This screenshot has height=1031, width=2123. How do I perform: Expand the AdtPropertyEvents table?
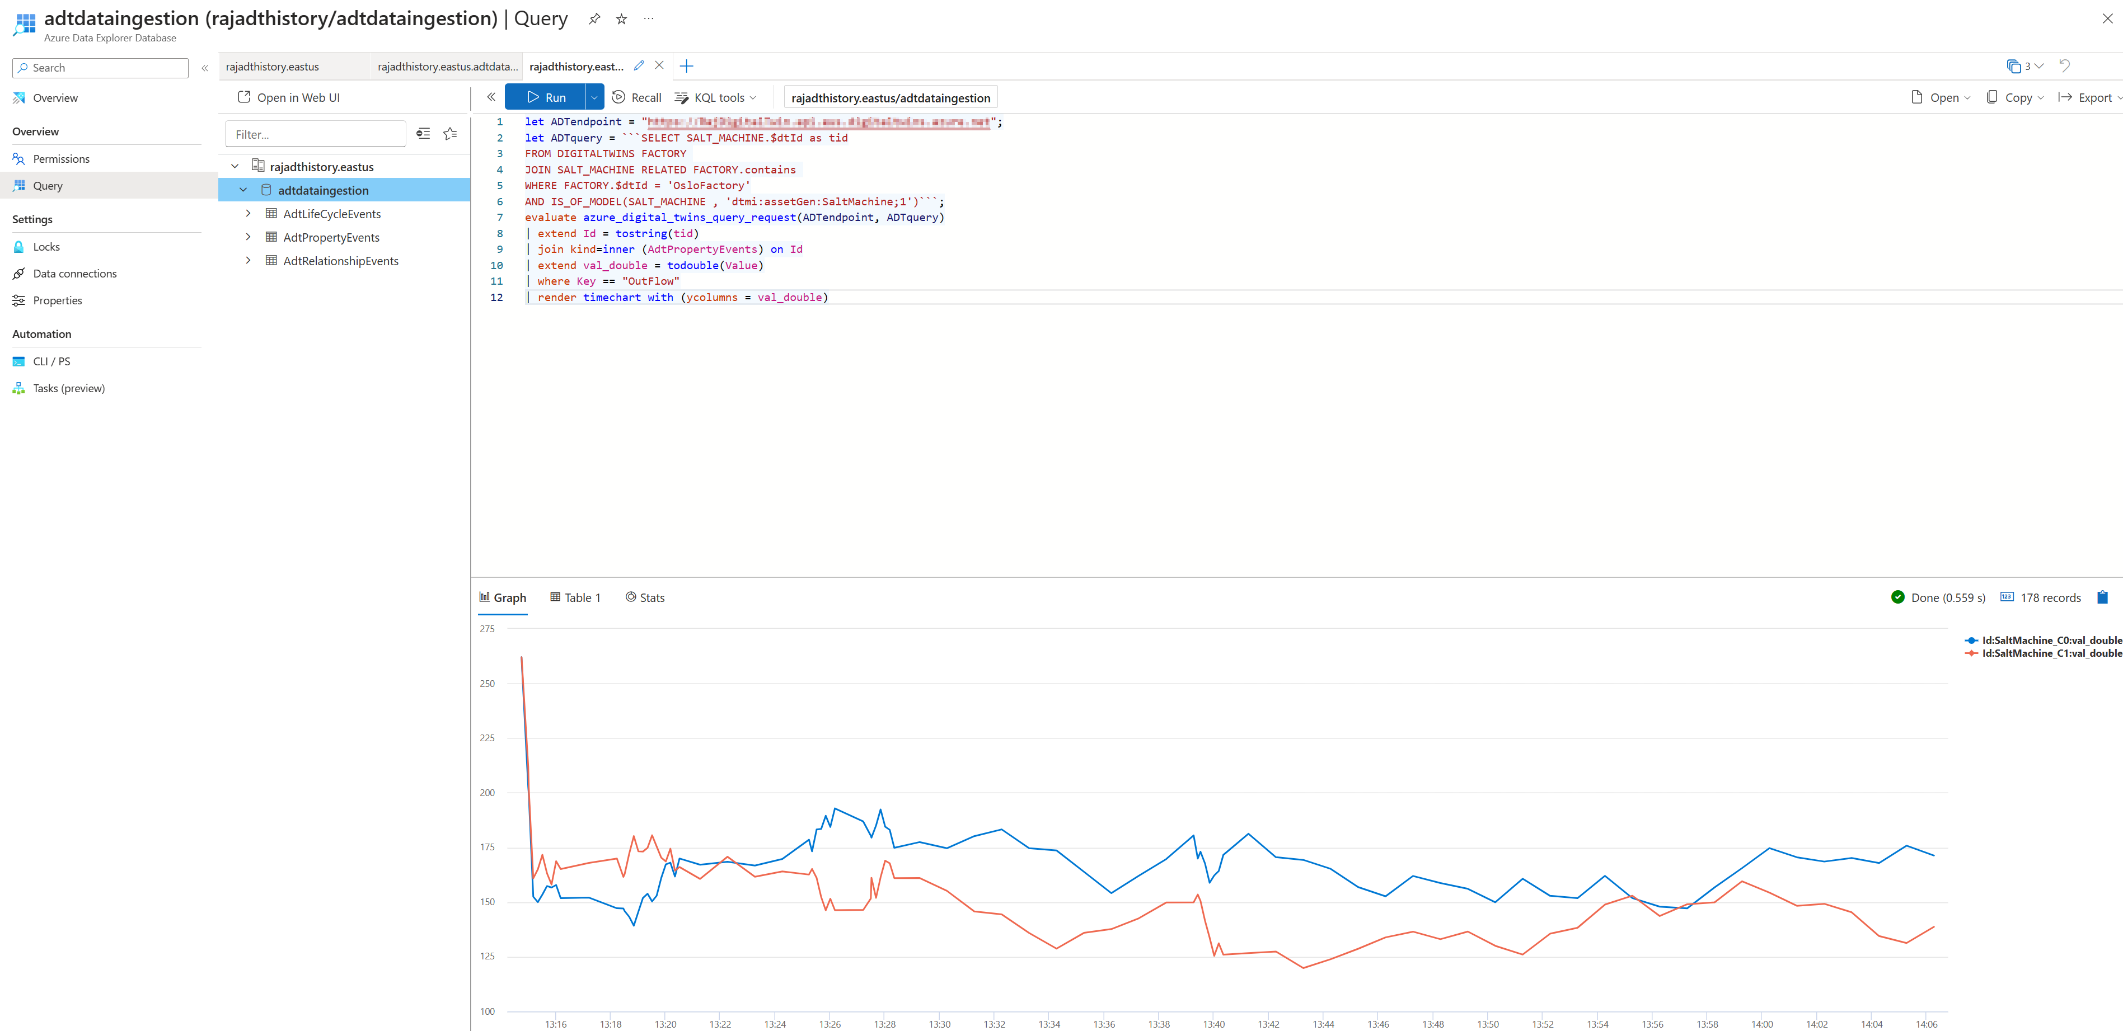tap(248, 237)
